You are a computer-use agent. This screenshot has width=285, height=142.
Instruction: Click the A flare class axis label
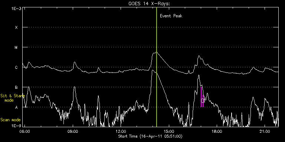[x=16, y=107]
